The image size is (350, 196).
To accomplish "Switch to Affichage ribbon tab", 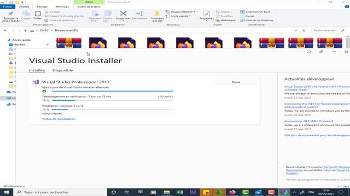I will tap(62, 7).
